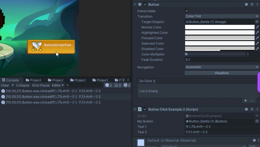Image resolution: width=260 pixels, height=147 pixels.
Task: Click the Script field object picker circle
Action: [257, 116]
